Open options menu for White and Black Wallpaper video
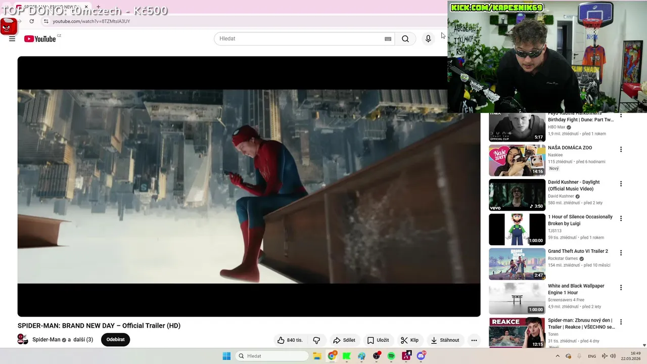The width and height of the screenshot is (647, 364). (x=621, y=288)
